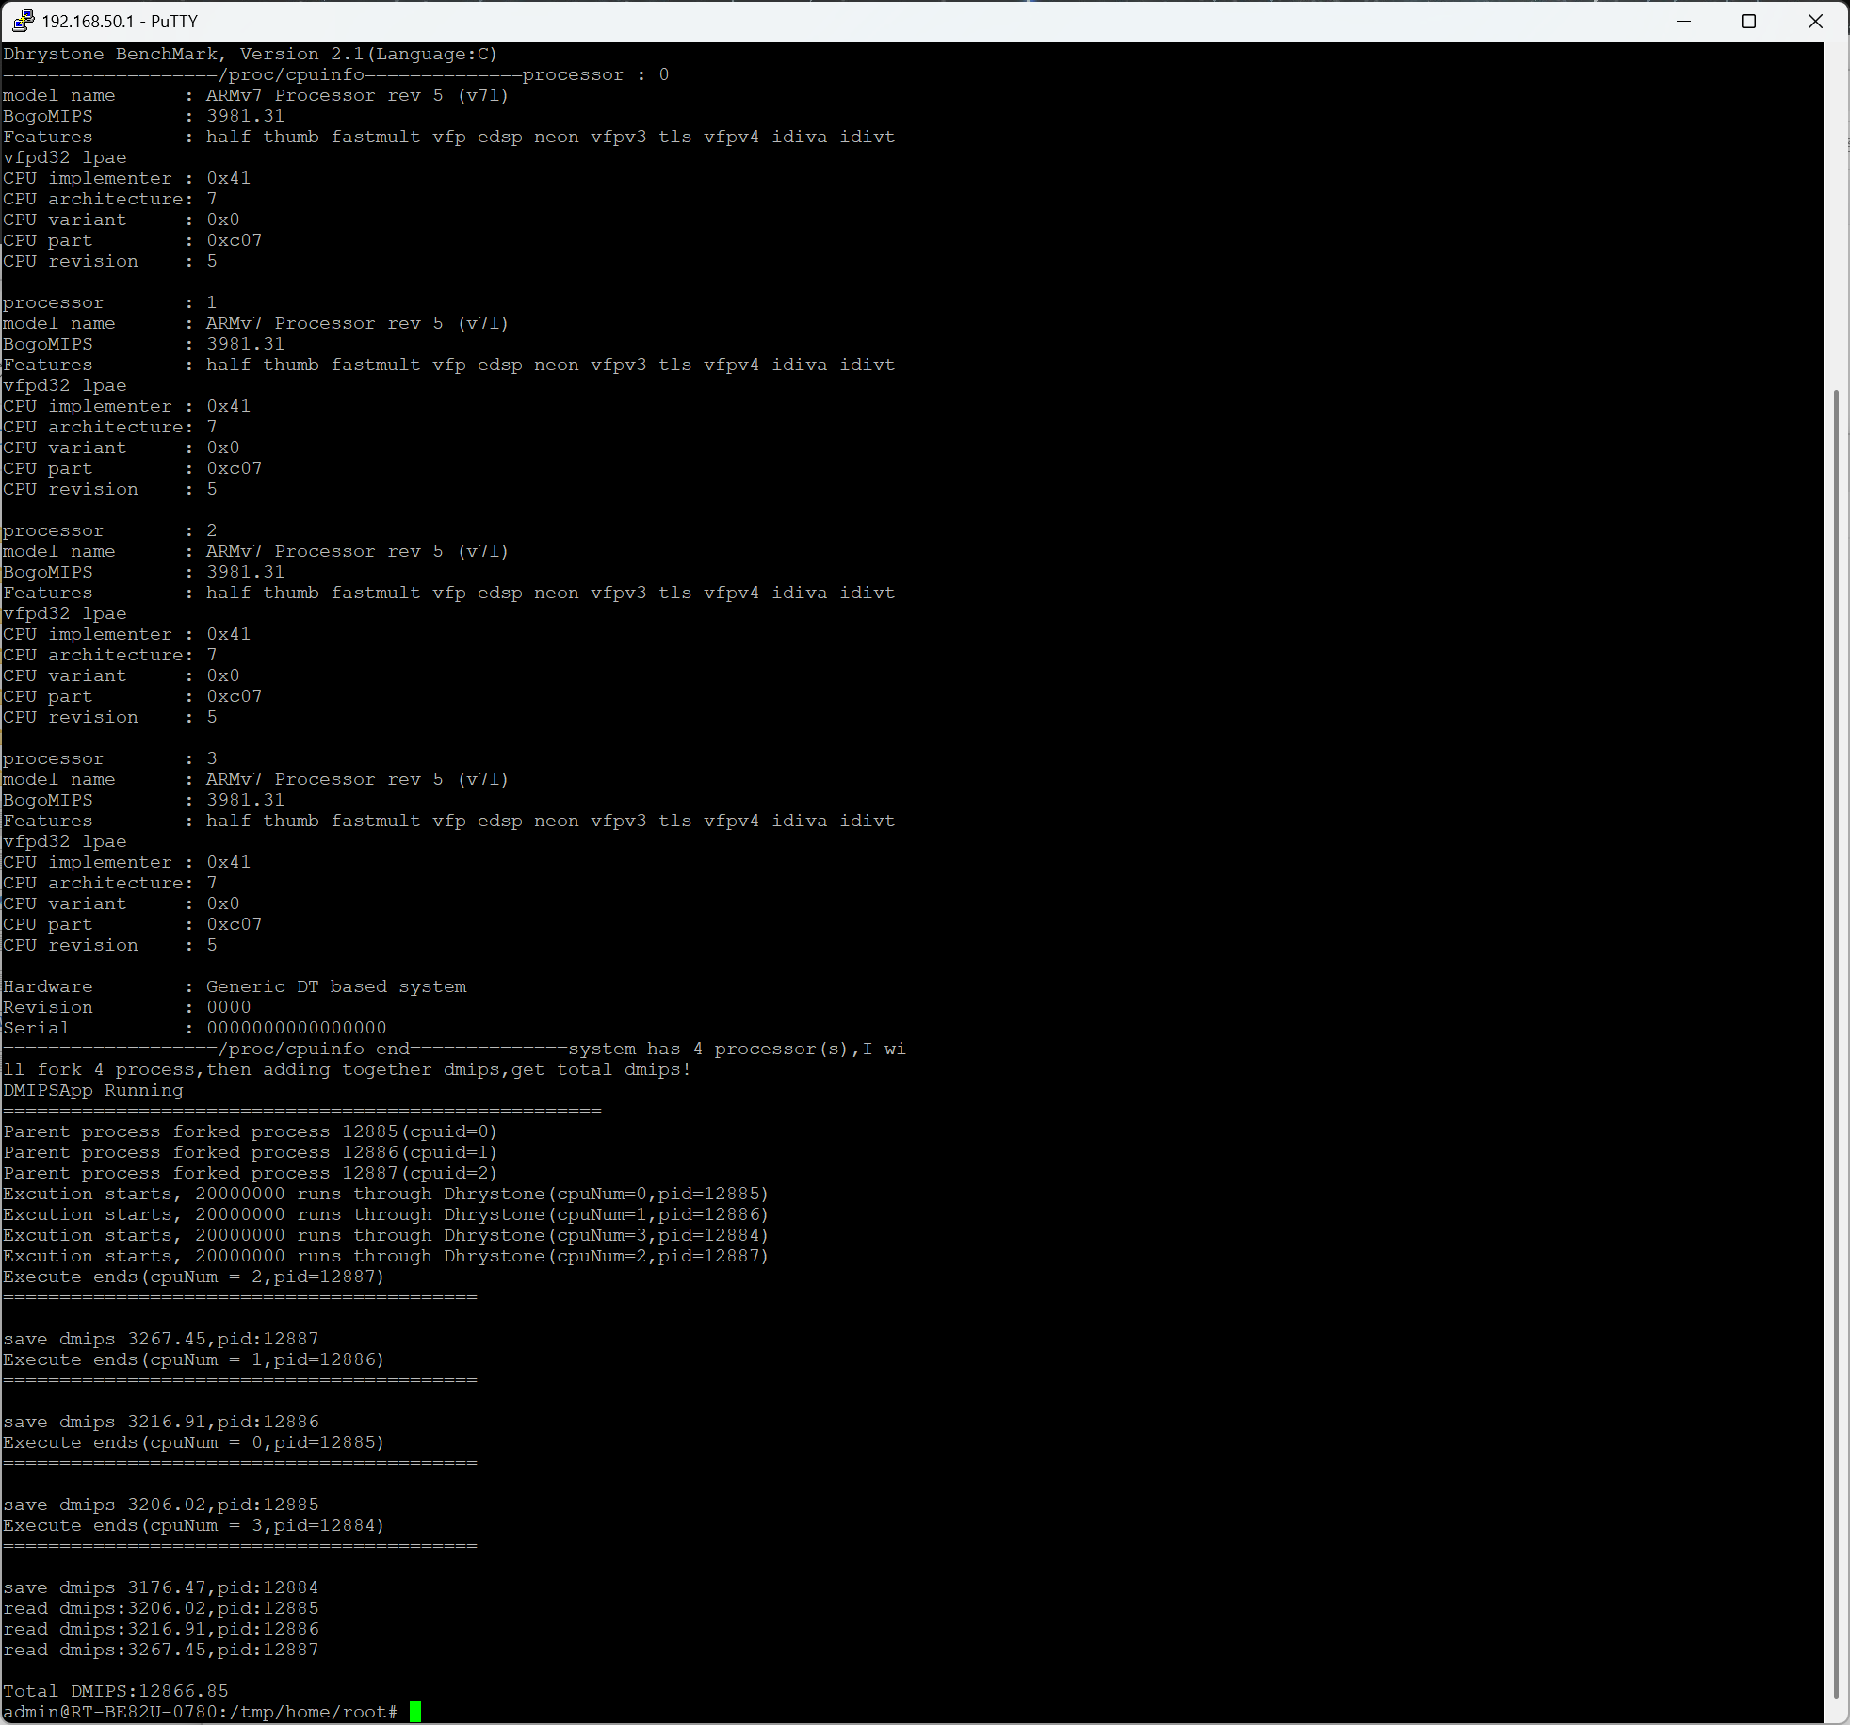Image resolution: width=1850 pixels, height=1725 pixels.
Task: Click the Dhrystone BenchMark, Version 2.1 header line
Action: pyautogui.click(x=250, y=54)
